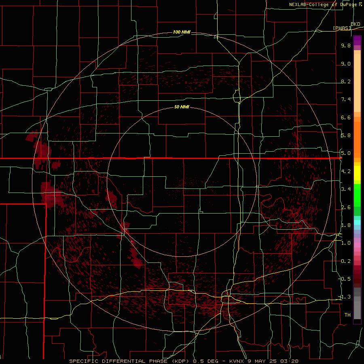Click the 2.6 legend value
The height and width of the screenshot is (364, 364).
coord(346,207)
